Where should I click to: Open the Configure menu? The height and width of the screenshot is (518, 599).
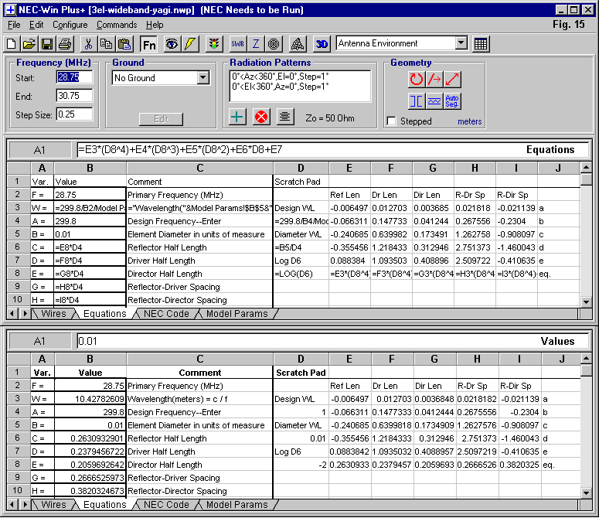click(x=70, y=25)
